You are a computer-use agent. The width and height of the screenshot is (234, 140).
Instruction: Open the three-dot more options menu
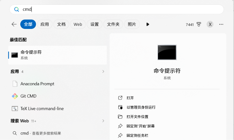pyautogui.click(x=221, y=24)
